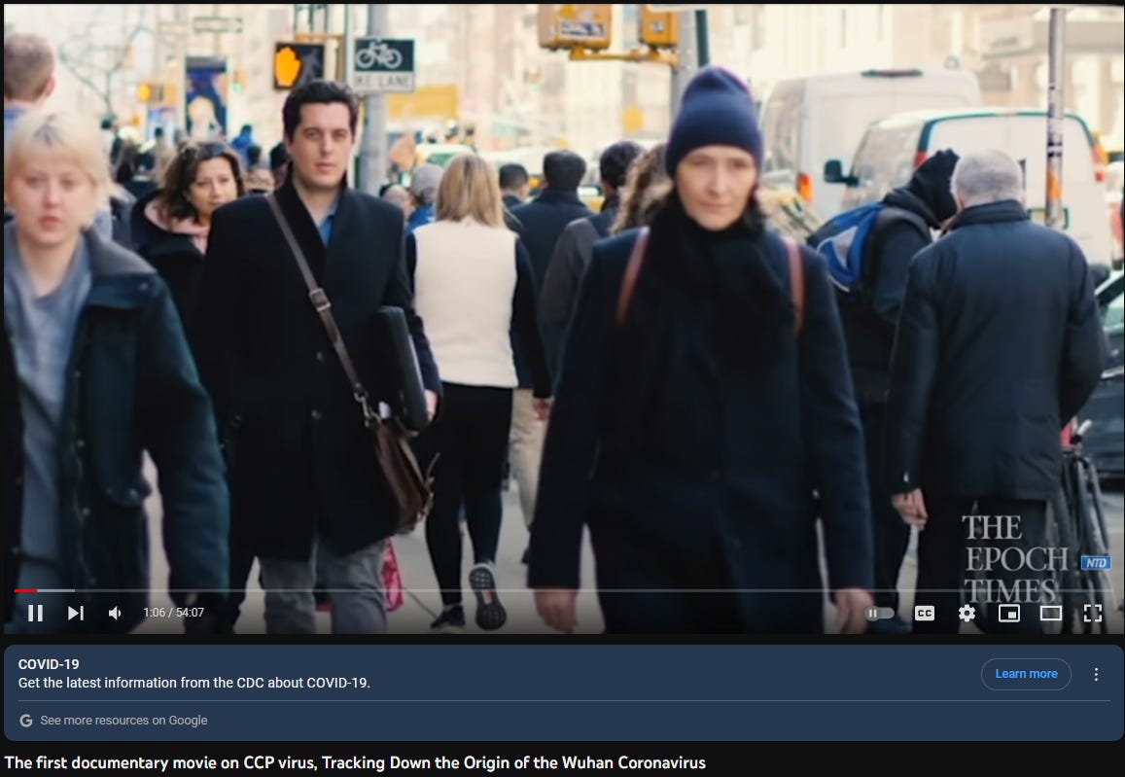This screenshot has width=1125, height=777.
Task: Skip to the next video
Action: click(75, 613)
